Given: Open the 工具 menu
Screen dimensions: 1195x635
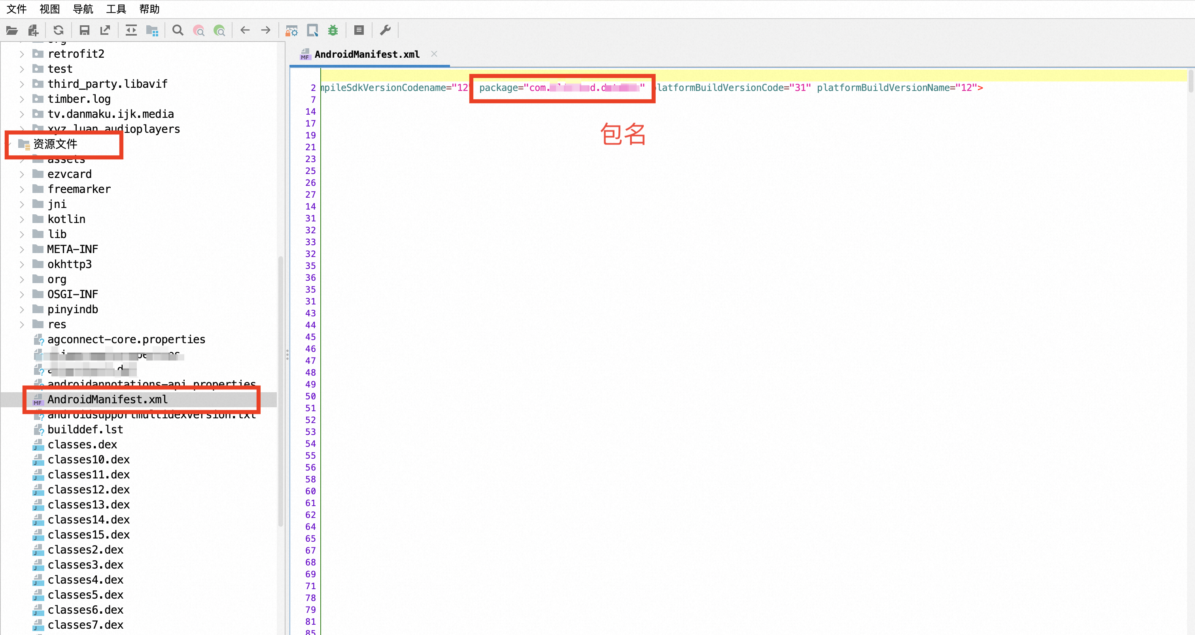Looking at the screenshot, I should (x=116, y=9).
